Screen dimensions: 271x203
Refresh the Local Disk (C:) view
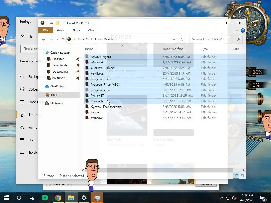coord(182,39)
